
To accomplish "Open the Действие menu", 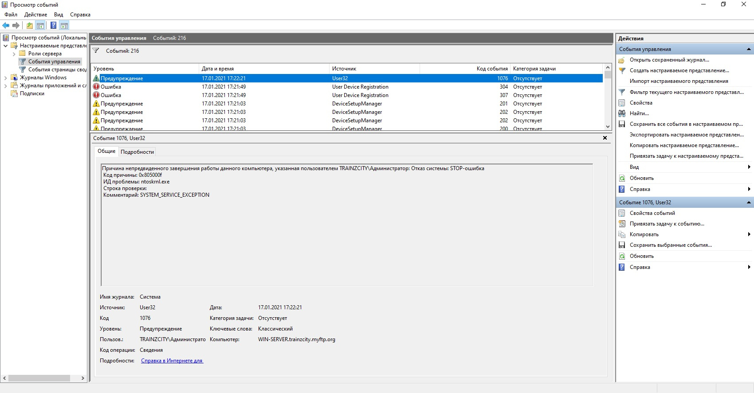I will coord(35,15).
